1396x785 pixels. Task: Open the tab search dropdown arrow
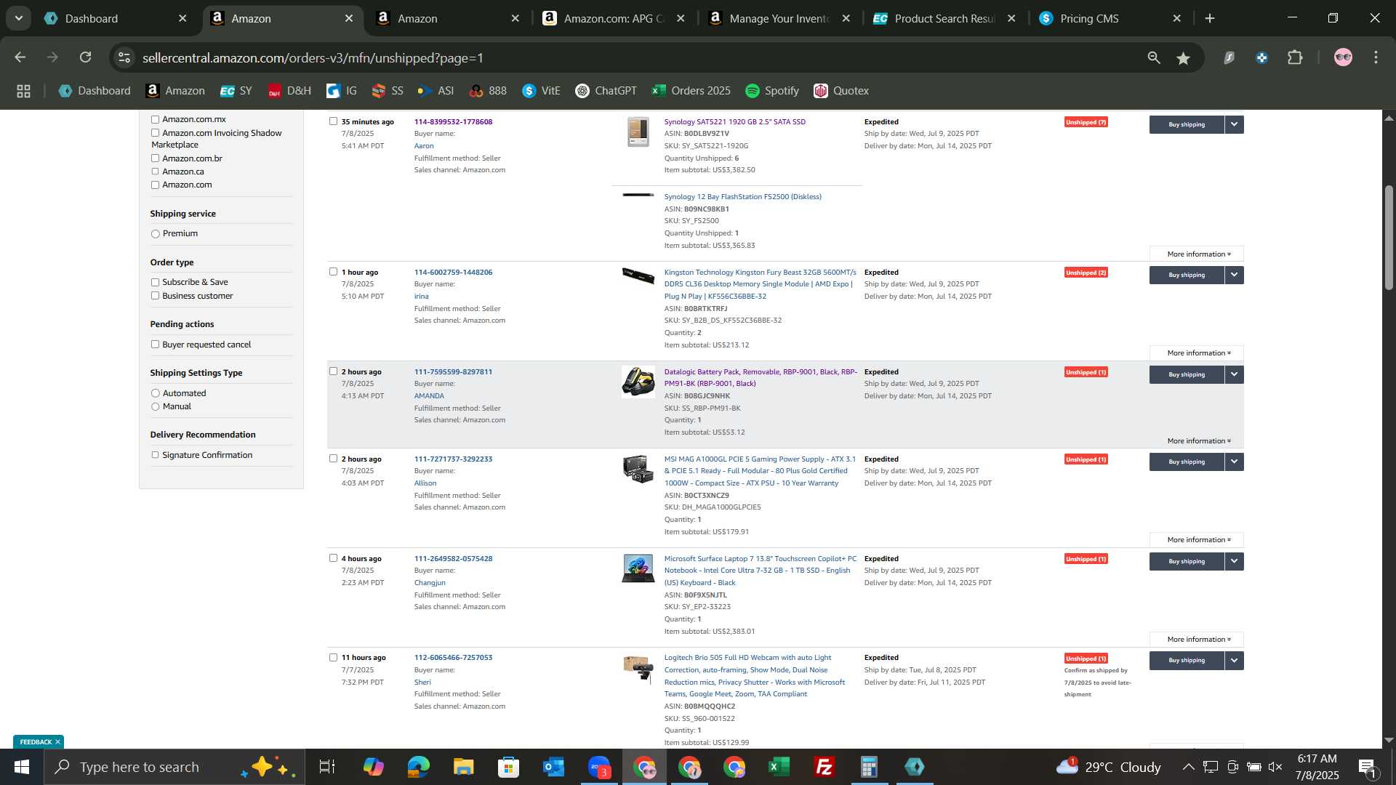[19, 18]
